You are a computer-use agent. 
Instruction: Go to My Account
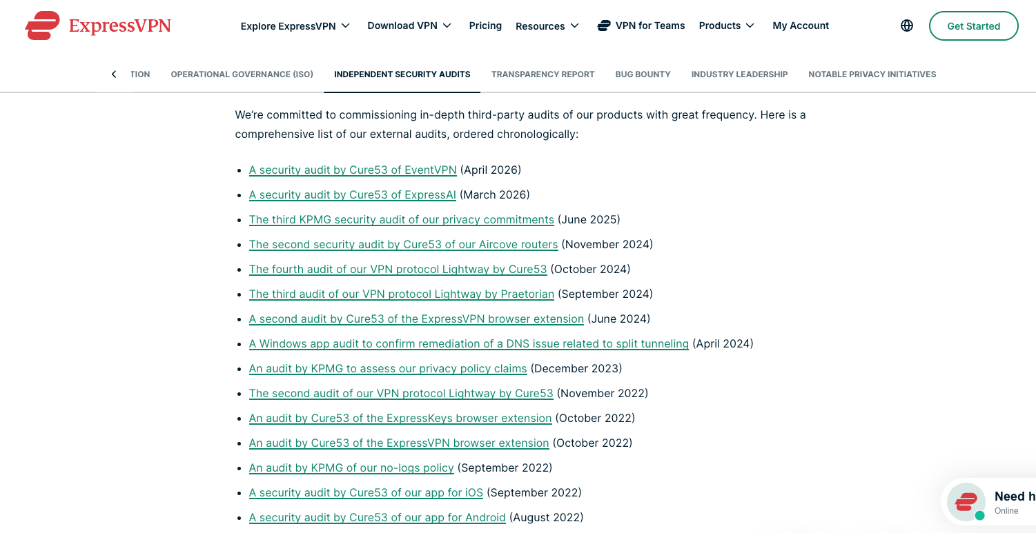pyautogui.click(x=801, y=26)
